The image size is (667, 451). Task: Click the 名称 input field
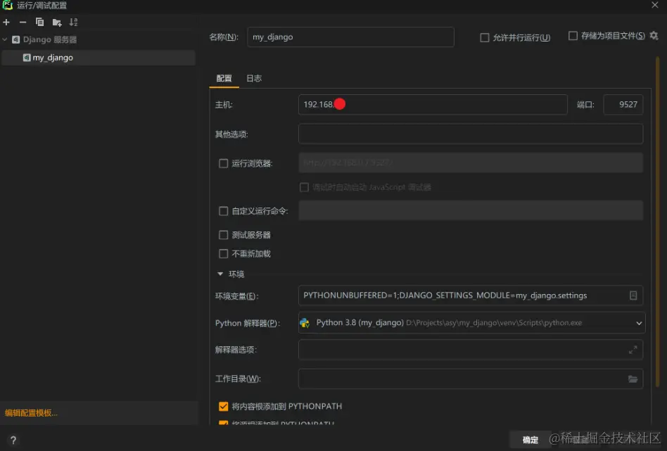350,37
